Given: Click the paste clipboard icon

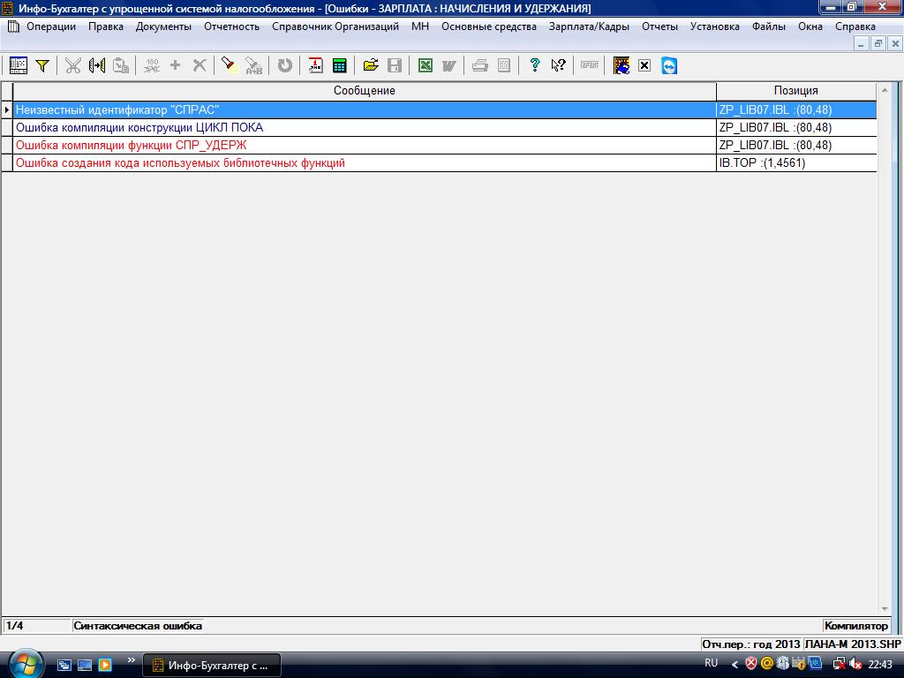Looking at the screenshot, I should tap(121, 65).
